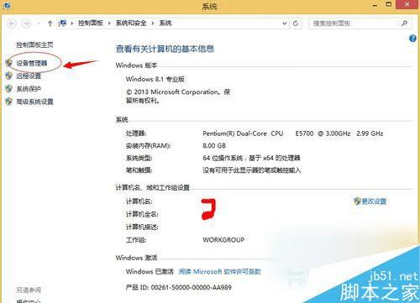Expand breadcrumb chevron after 系统和安全
420x303 pixels.
(x=153, y=24)
